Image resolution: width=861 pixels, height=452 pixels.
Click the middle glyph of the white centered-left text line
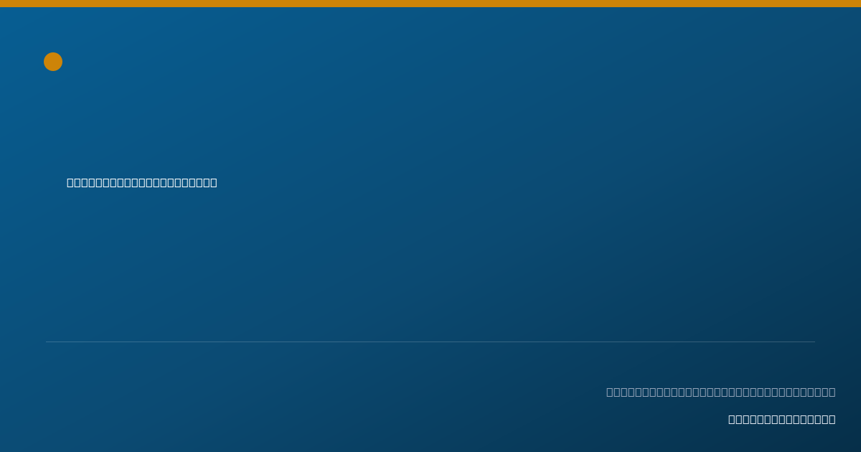pyautogui.click(x=142, y=182)
